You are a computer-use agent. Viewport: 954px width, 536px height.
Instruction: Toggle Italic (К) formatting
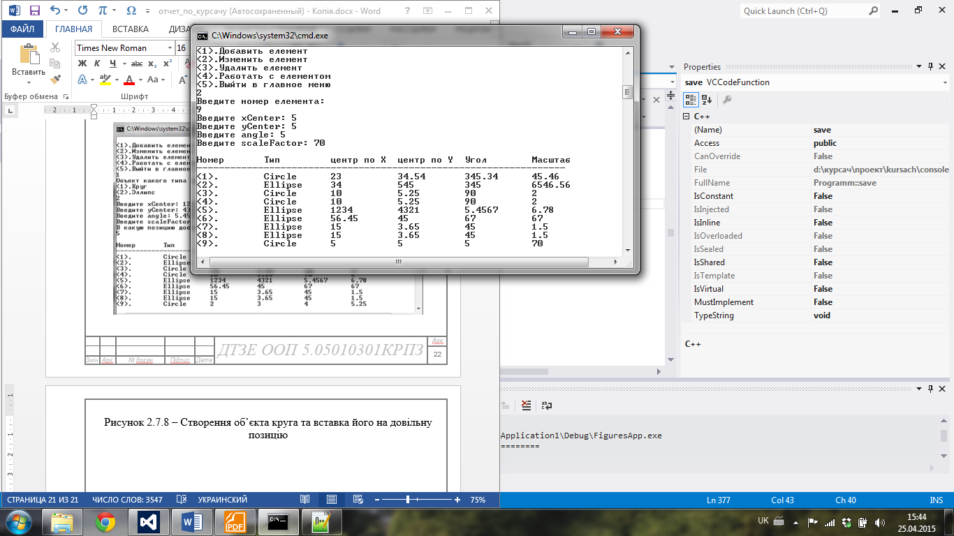click(x=96, y=64)
